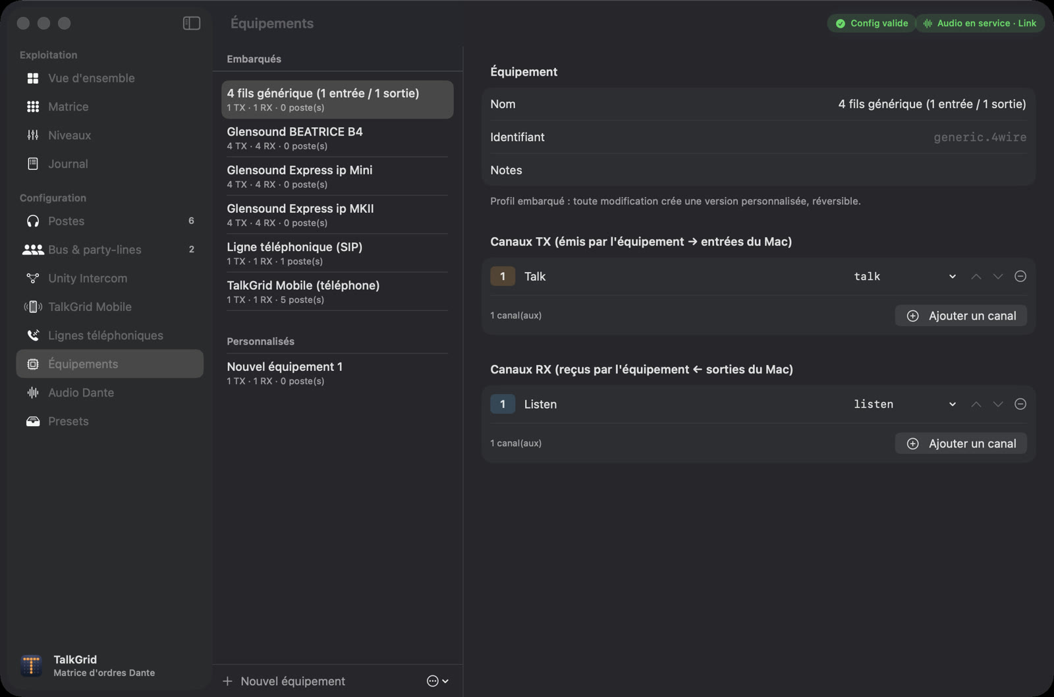Move Talk channel down arrow
The width and height of the screenshot is (1054, 697).
[998, 277]
